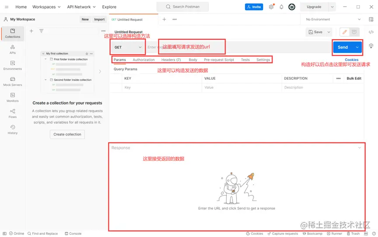This screenshot has width=378, height=237.
Task: Click the Import button
Action: click(99, 19)
